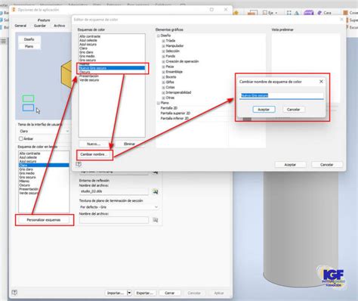Click Cancelar in the color scheme editor
The image size is (358, 301).
[x=326, y=165]
